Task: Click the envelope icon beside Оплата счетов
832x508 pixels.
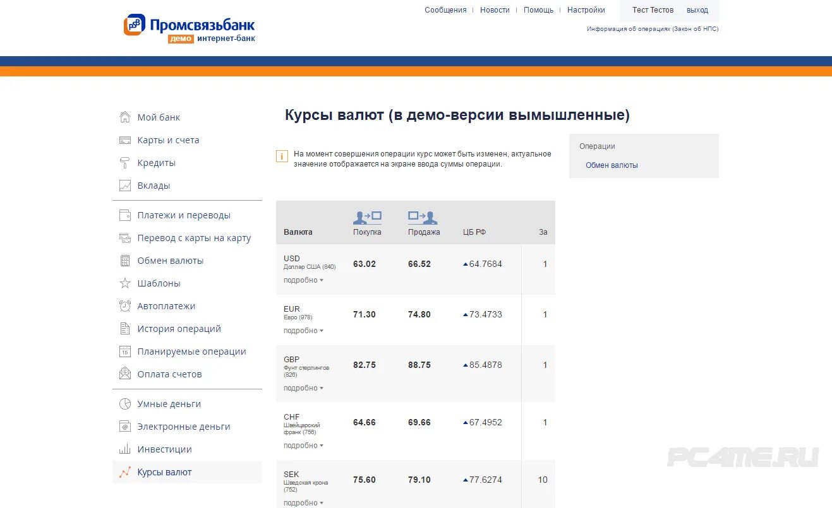Action: 125,374
